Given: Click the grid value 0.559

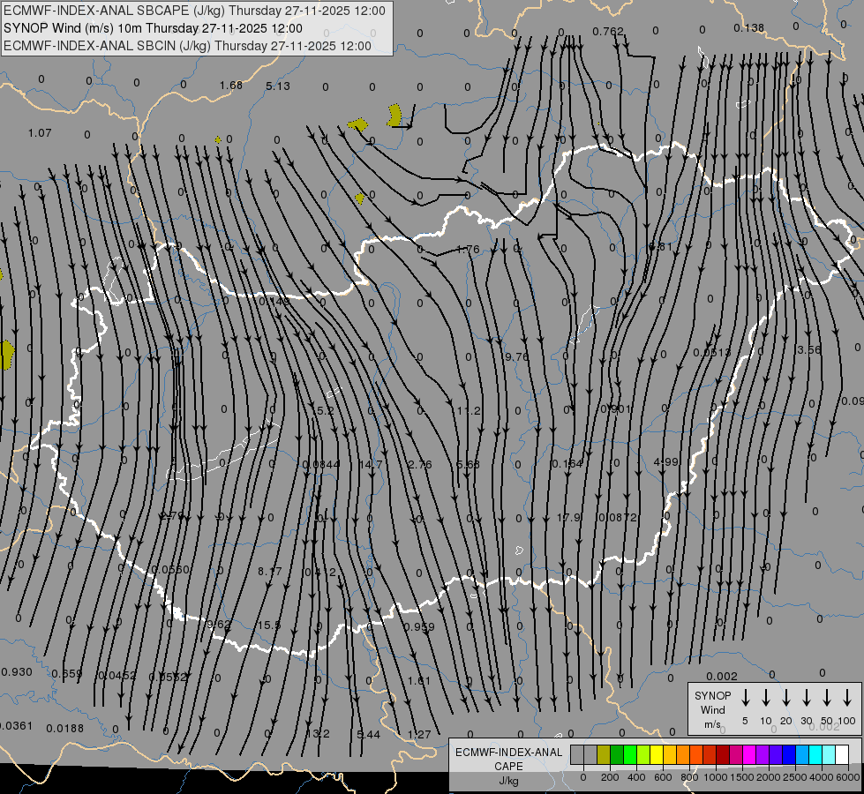Looking at the screenshot, I should (x=67, y=674).
